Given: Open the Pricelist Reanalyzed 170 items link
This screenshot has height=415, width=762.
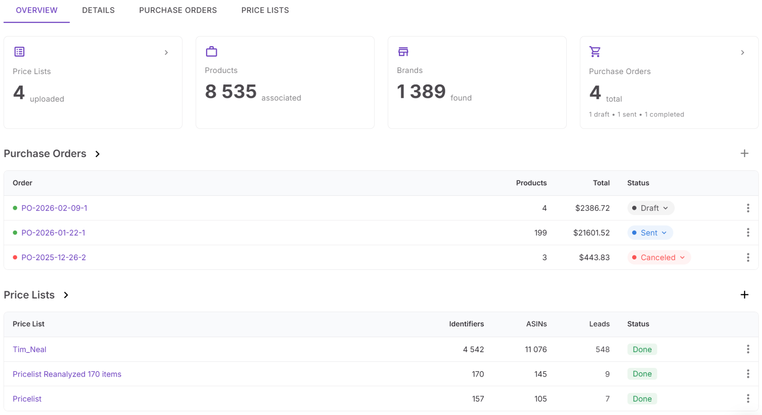Looking at the screenshot, I should click(67, 374).
